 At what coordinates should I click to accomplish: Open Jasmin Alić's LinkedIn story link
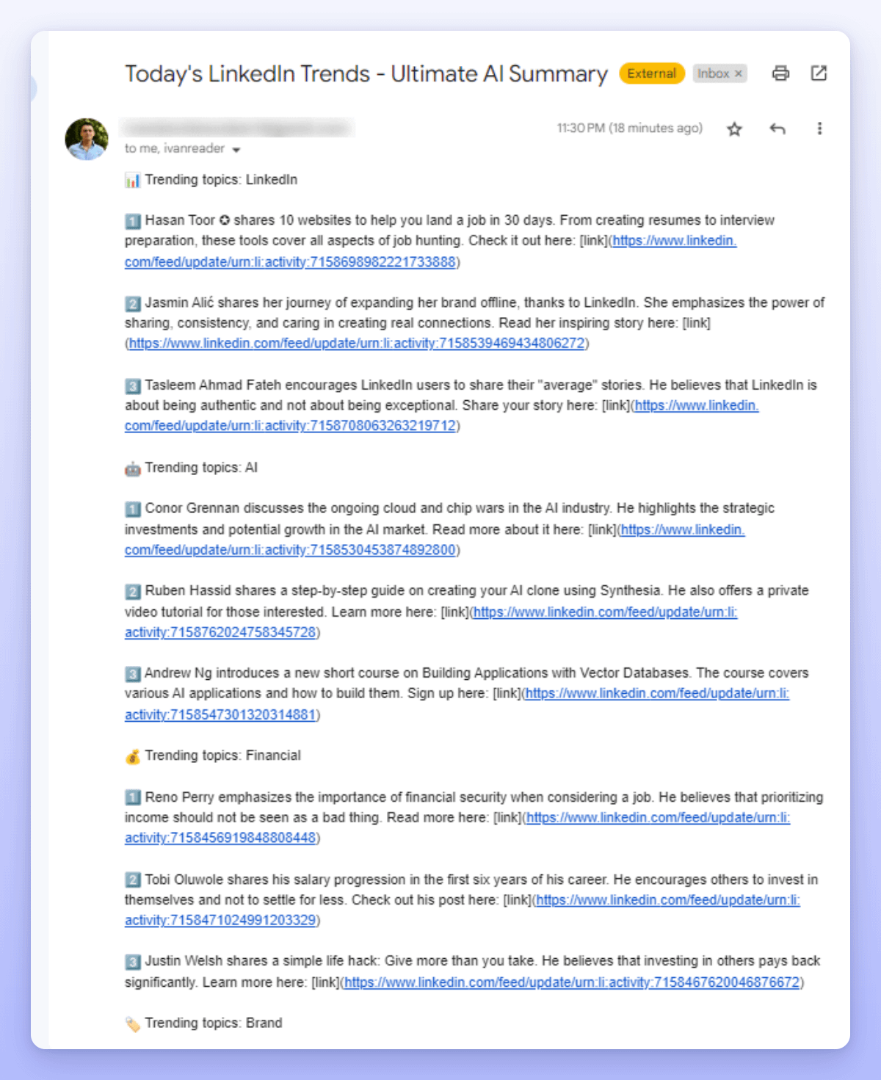coord(357,344)
